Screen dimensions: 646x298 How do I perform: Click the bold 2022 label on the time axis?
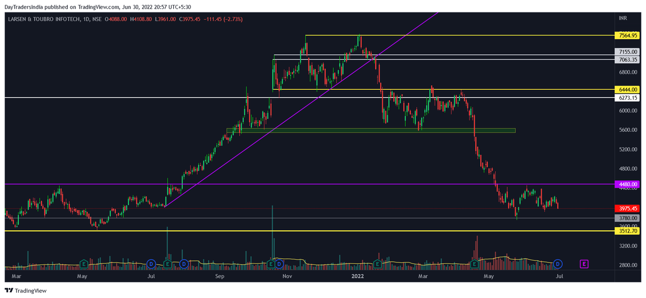pos(357,276)
